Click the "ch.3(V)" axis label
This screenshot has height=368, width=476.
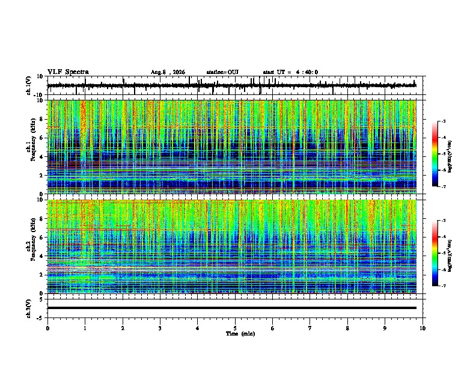pyautogui.click(x=29, y=308)
